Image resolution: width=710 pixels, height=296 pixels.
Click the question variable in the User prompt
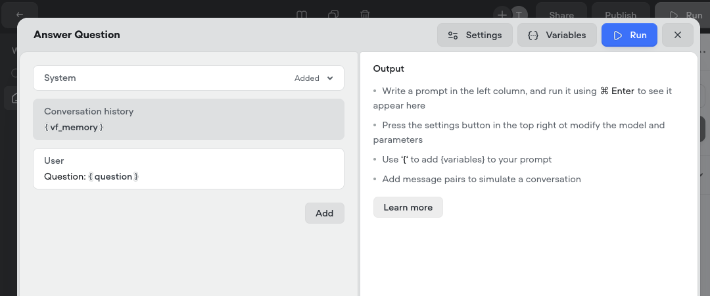(x=113, y=176)
